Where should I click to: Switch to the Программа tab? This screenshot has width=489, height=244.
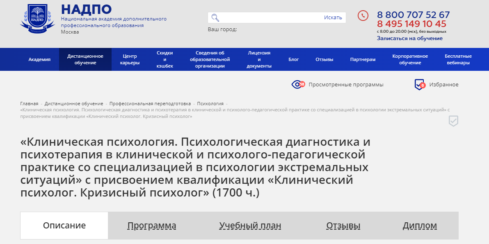click(152, 225)
